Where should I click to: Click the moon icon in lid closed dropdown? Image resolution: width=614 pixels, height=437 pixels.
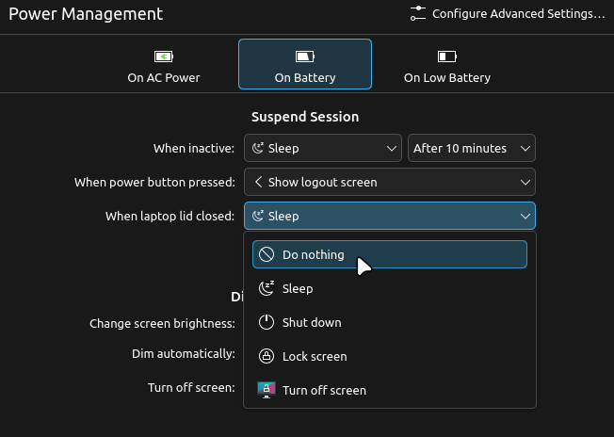[258, 216]
